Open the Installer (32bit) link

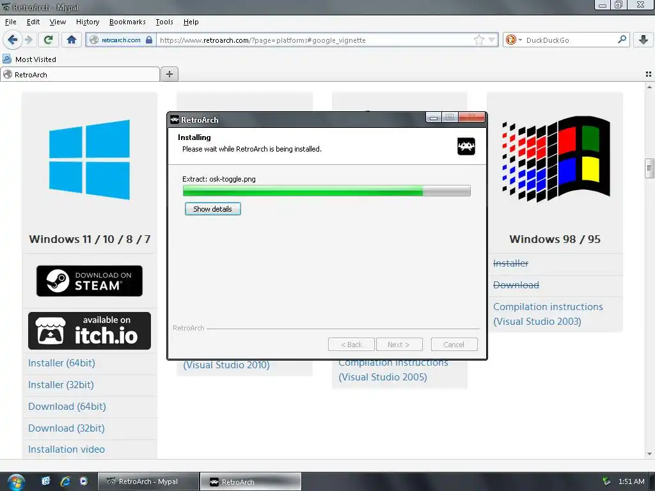tap(61, 384)
